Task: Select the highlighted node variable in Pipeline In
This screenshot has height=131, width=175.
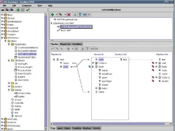Action: (65, 67)
